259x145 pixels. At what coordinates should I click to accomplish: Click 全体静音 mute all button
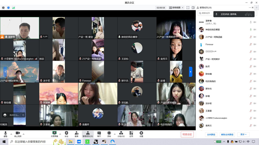point(211,134)
